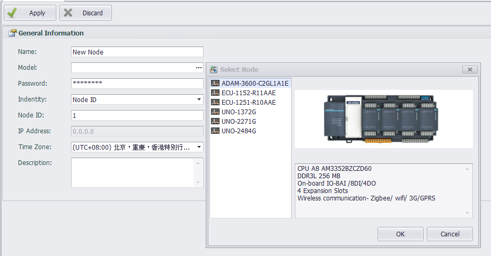Click the ADAM-3600-C2GL1A1E device icon

[215, 84]
